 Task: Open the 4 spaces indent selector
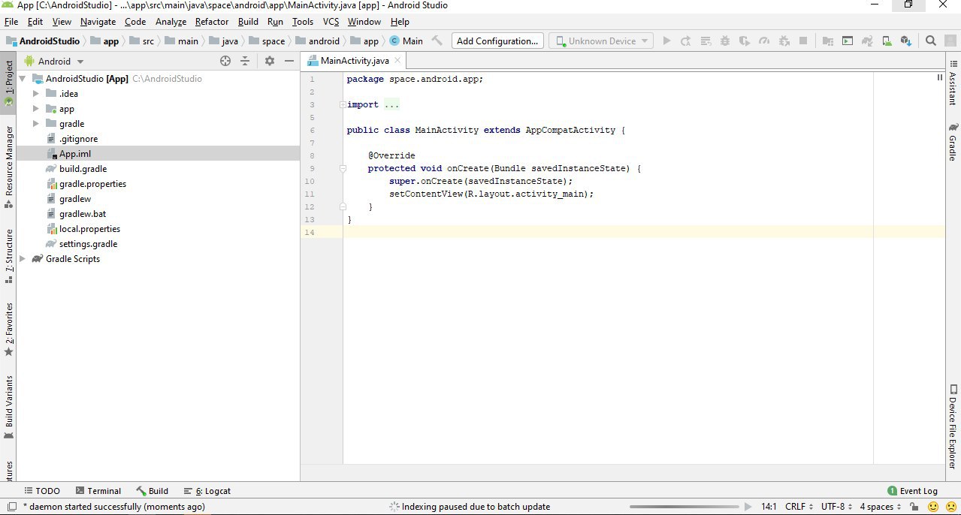pos(880,507)
